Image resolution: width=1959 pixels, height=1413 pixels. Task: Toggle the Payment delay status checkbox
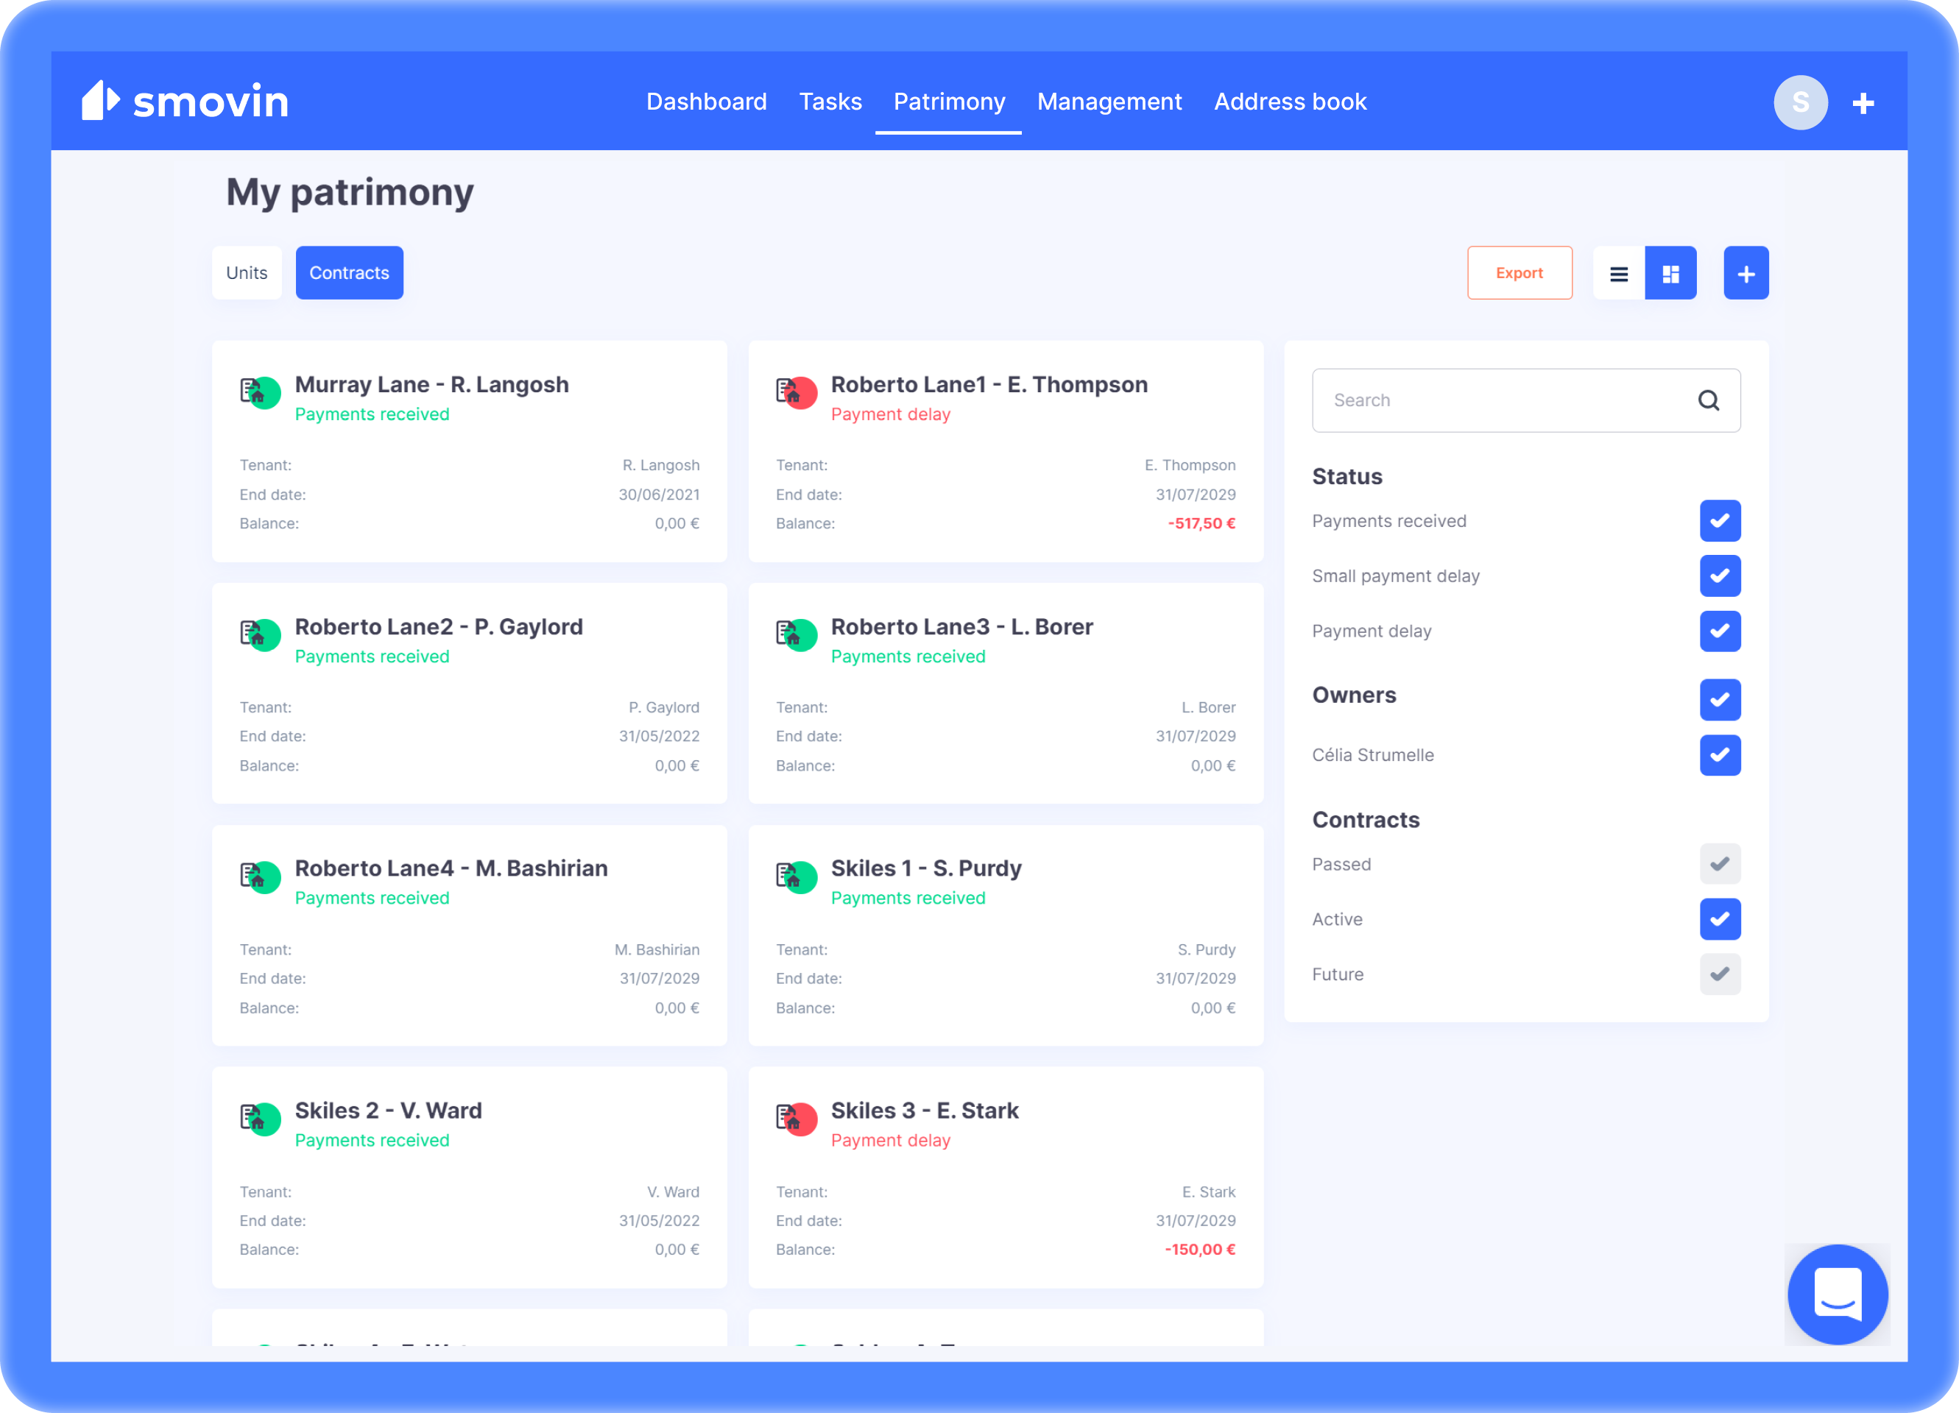coord(1719,631)
